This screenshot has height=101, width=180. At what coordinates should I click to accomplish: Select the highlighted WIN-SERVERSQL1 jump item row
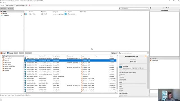[70, 61]
